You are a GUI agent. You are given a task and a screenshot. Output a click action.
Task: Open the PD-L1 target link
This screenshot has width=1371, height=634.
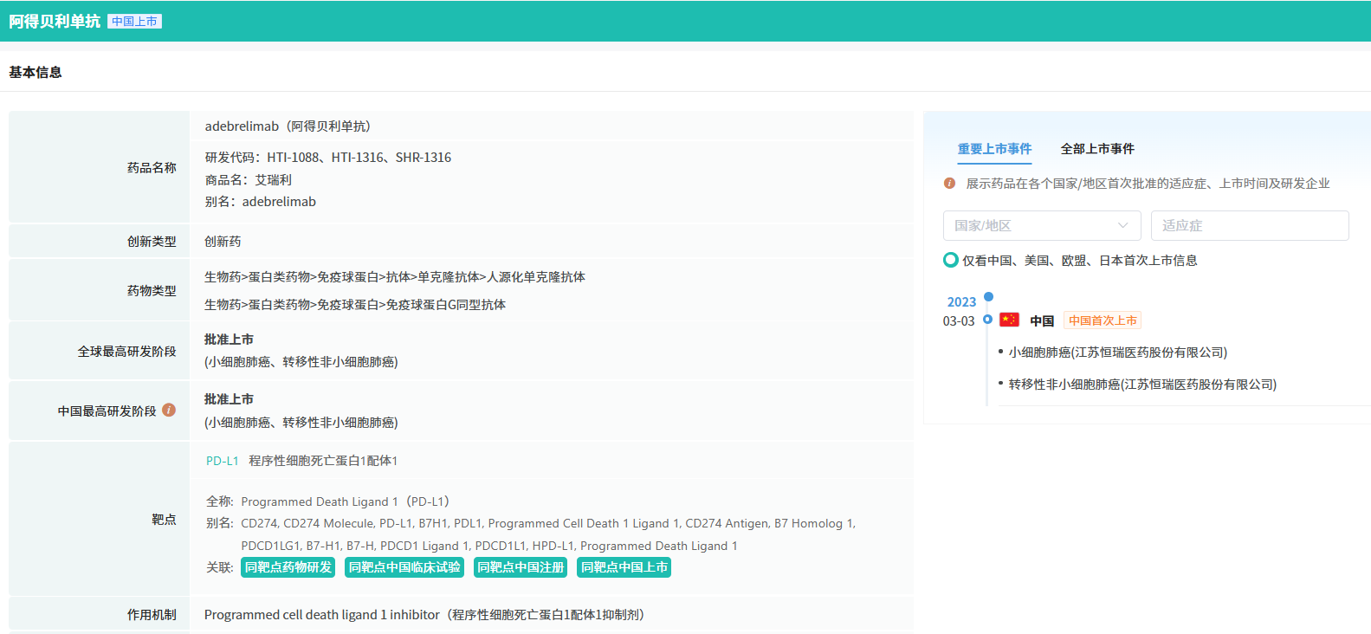click(222, 461)
